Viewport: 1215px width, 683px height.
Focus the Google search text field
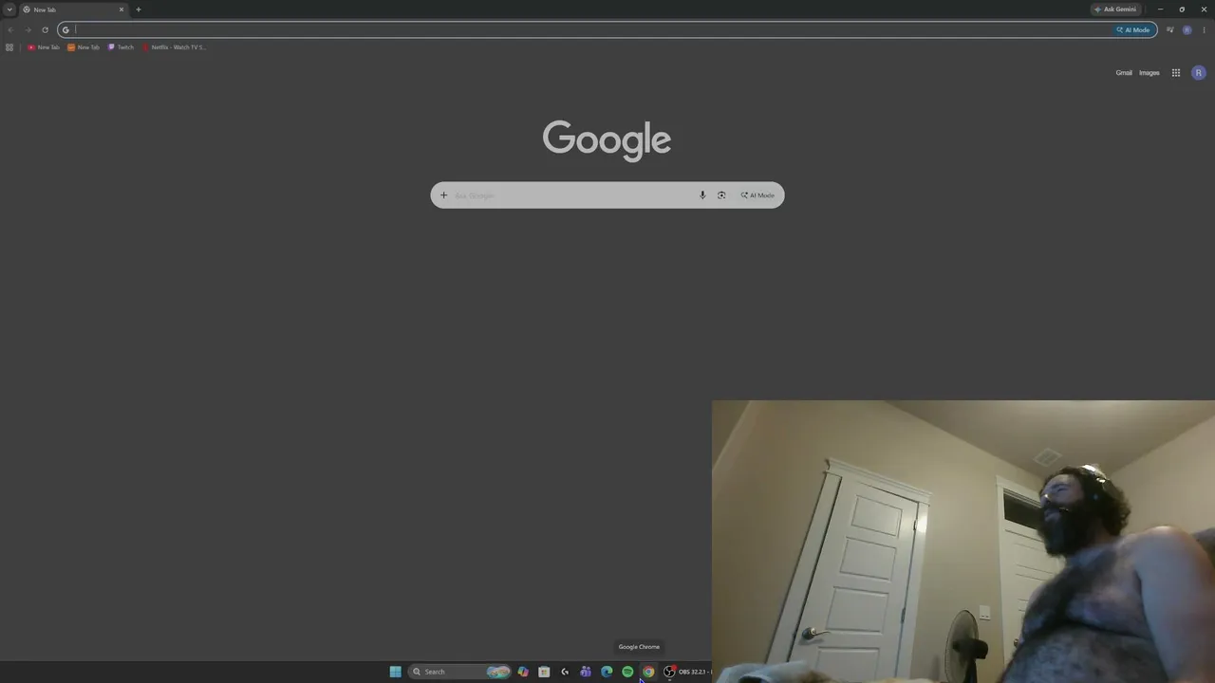pos(572,195)
